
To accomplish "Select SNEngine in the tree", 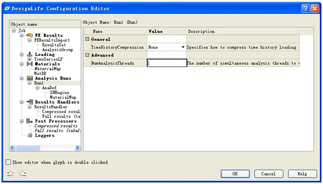I will 60,92.
